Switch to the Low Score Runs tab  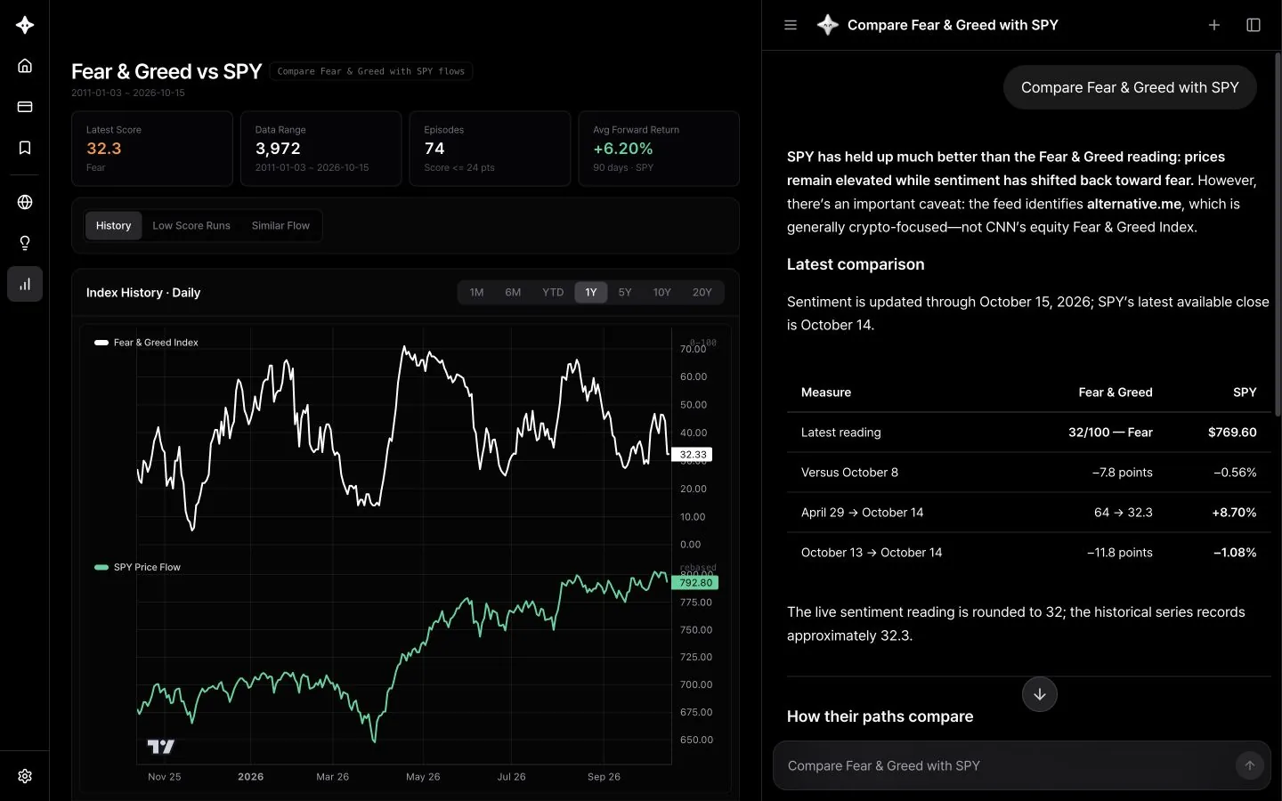(191, 226)
